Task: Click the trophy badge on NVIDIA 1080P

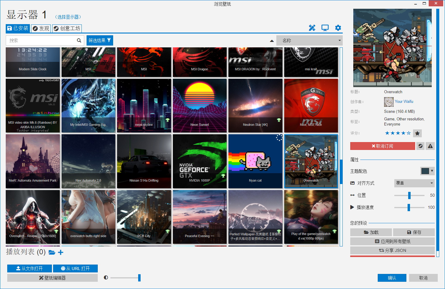Action: click(223, 176)
